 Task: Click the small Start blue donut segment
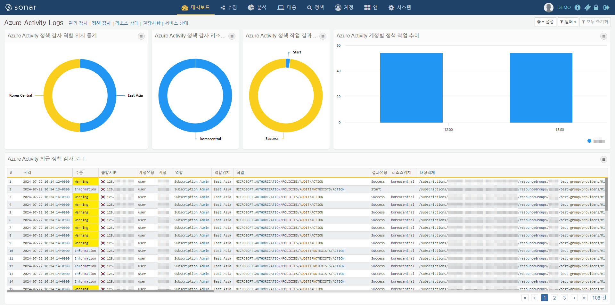click(288, 63)
